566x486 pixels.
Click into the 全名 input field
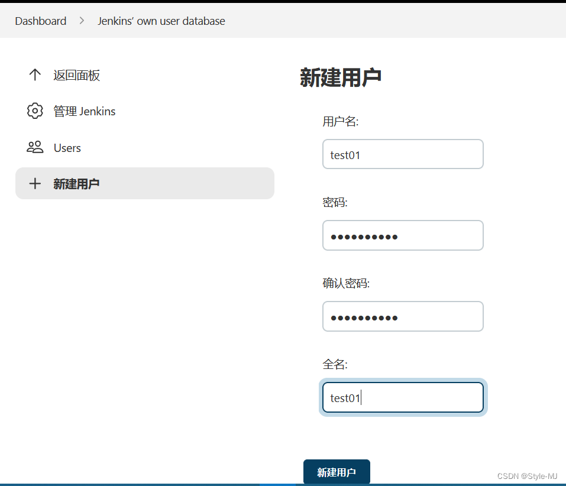[x=403, y=397]
